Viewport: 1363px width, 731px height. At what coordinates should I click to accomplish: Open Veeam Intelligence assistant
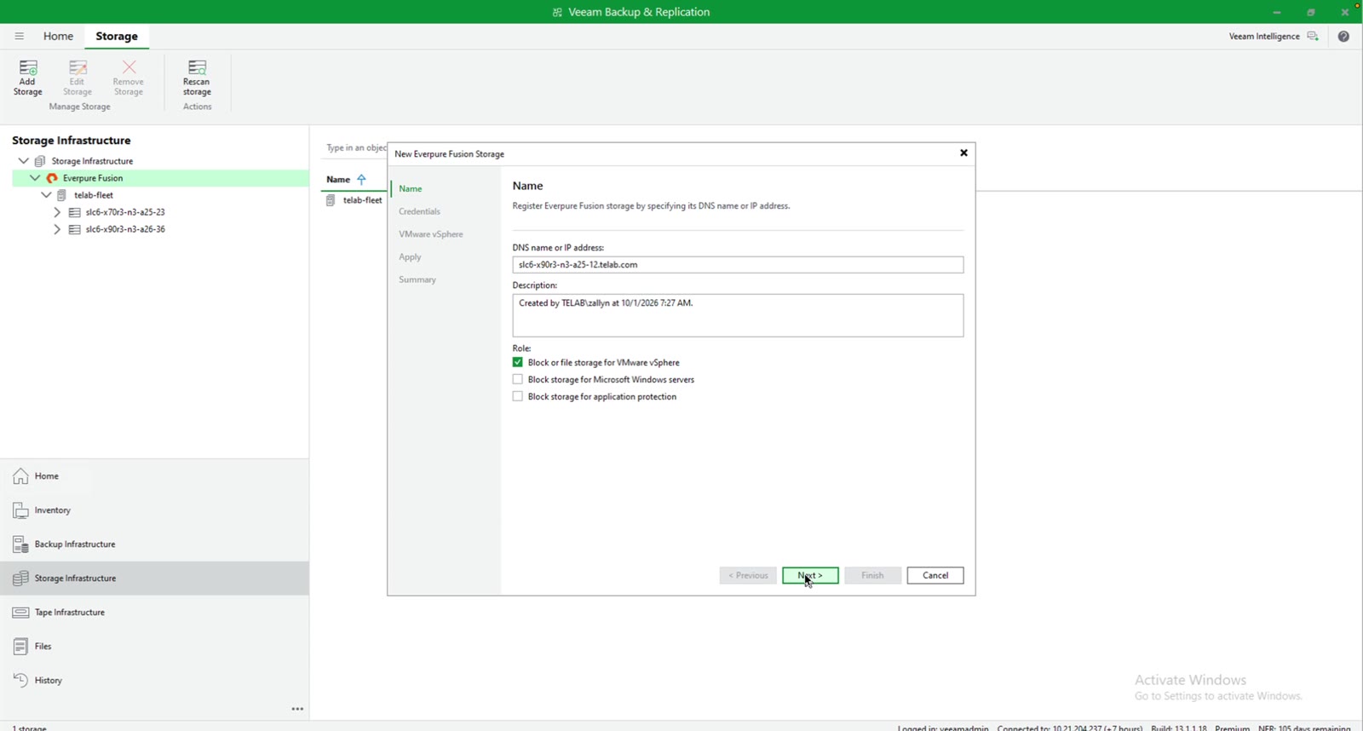pyautogui.click(x=1273, y=36)
